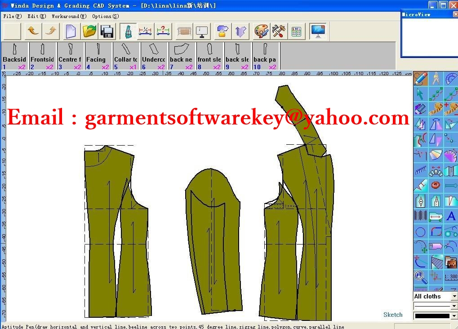
Task: Save the file with the floppy disk icon
Action: click(107, 31)
